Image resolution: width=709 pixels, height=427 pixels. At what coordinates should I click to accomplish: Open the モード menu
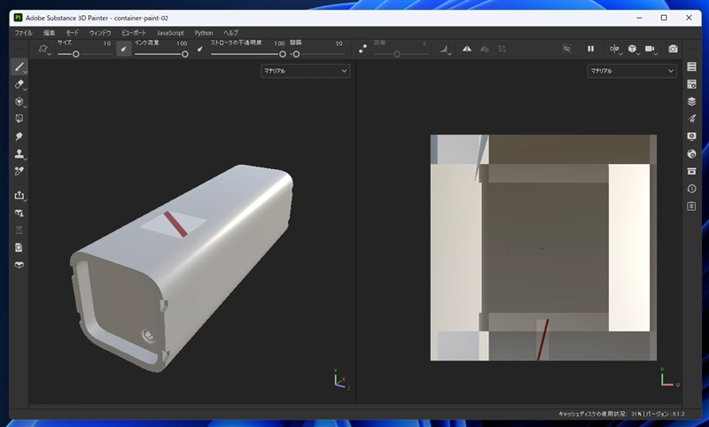click(73, 33)
